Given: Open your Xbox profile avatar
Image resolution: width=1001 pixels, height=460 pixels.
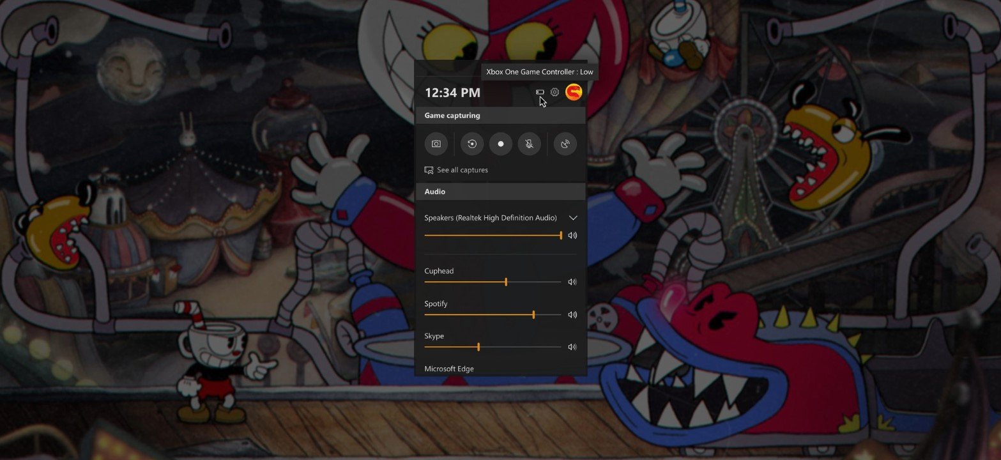Looking at the screenshot, I should (573, 92).
